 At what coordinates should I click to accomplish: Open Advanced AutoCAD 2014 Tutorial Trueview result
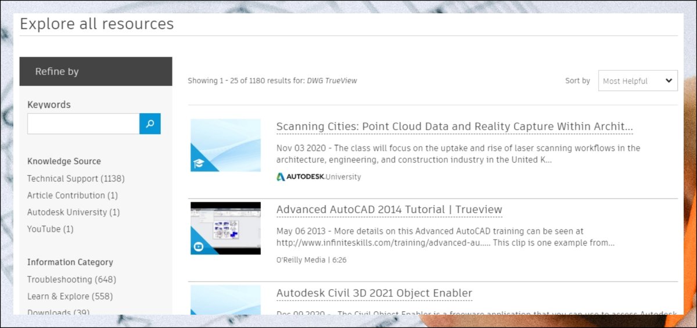389,210
